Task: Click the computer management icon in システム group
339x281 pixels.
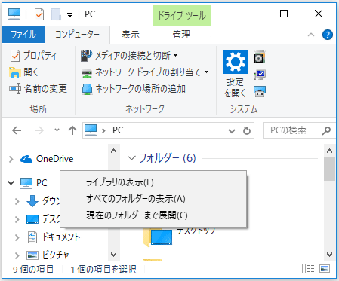Action: tap(260, 91)
